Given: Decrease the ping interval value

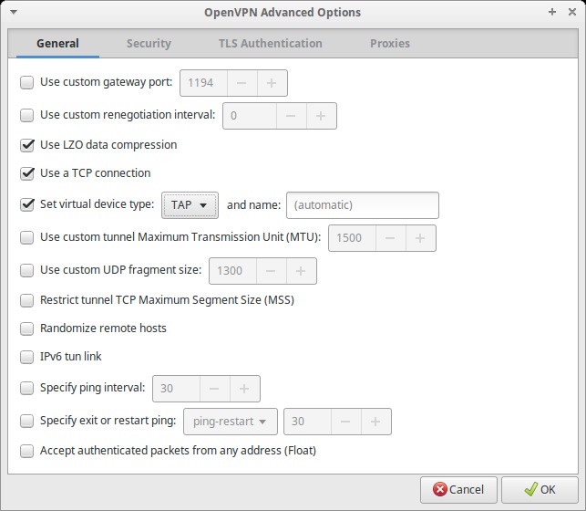Looking at the screenshot, I should click(214, 389).
